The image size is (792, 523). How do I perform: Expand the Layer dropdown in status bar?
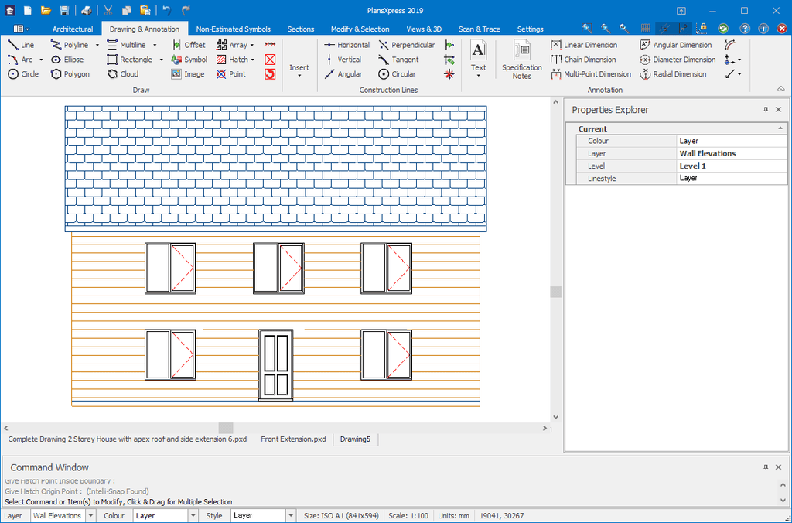pos(90,515)
